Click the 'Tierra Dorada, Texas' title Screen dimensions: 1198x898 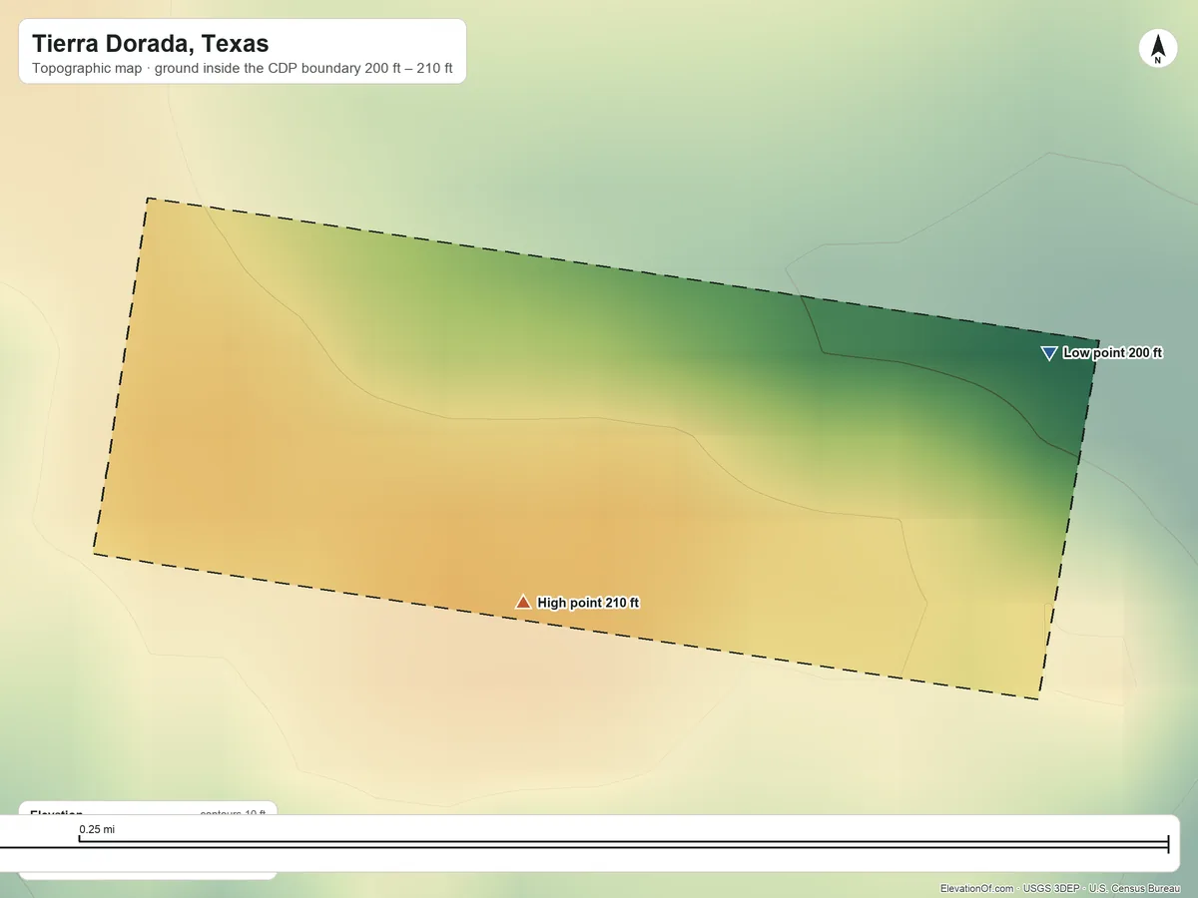(x=150, y=44)
